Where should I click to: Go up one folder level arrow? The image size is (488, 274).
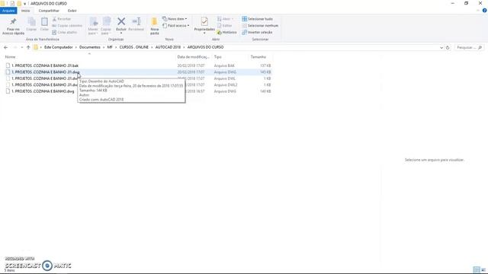point(28,47)
